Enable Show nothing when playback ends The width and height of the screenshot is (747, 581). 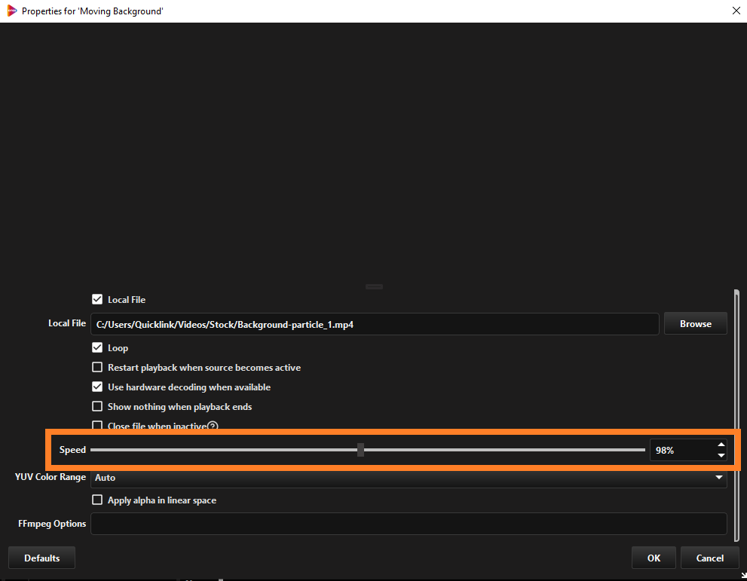[x=97, y=406]
